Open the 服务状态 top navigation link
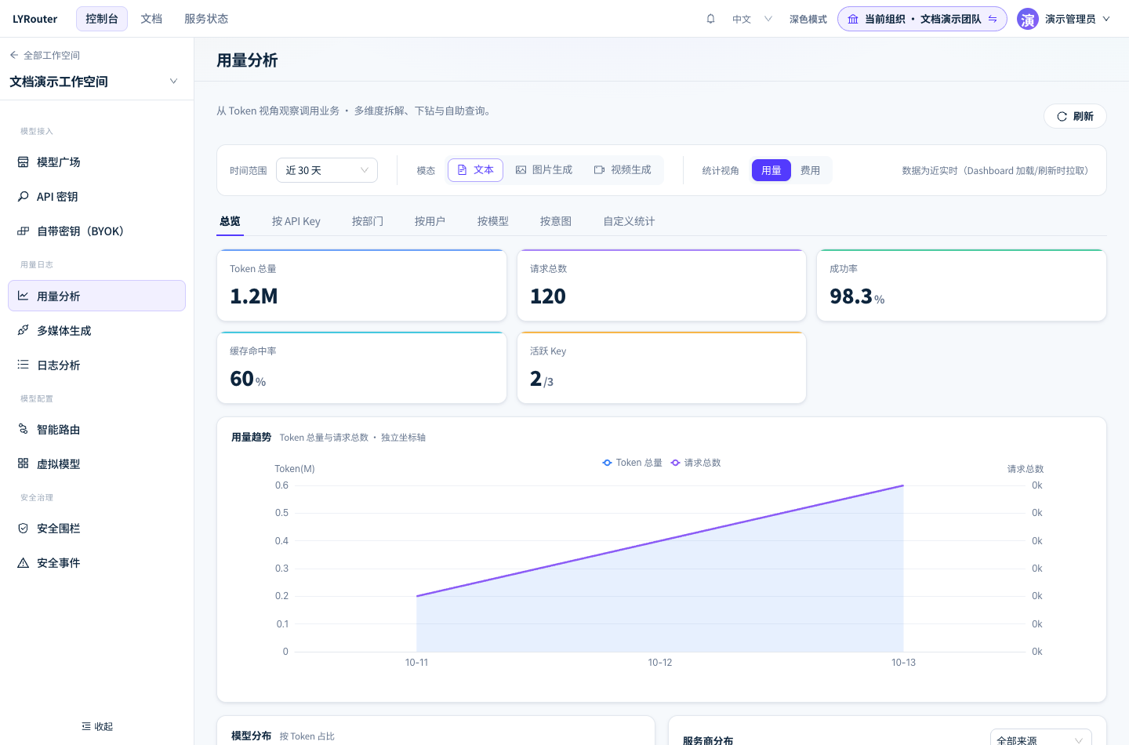Image resolution: width=1129 pixels, height=745 pixels. 206,19
